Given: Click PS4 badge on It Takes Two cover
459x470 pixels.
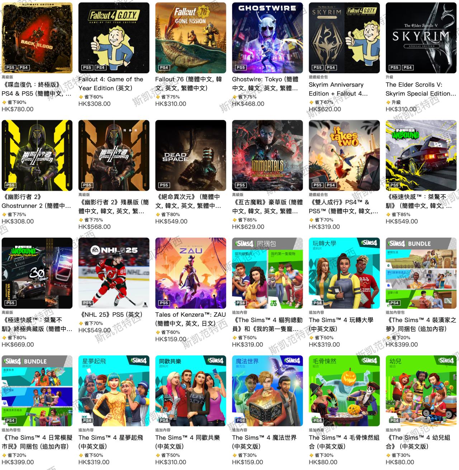Looking at the screenshot, I should 331,185.
